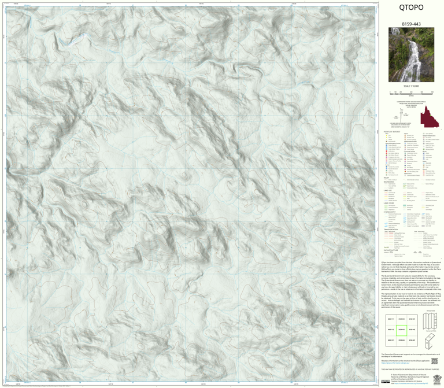Click the metres scale bar
Viewport: 444px width, 388px height.
411,93
